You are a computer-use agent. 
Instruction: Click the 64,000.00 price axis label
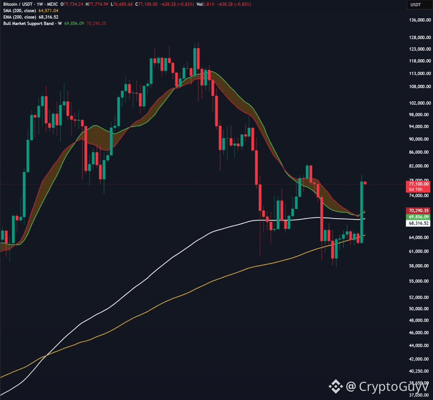[x=419, y=237]
